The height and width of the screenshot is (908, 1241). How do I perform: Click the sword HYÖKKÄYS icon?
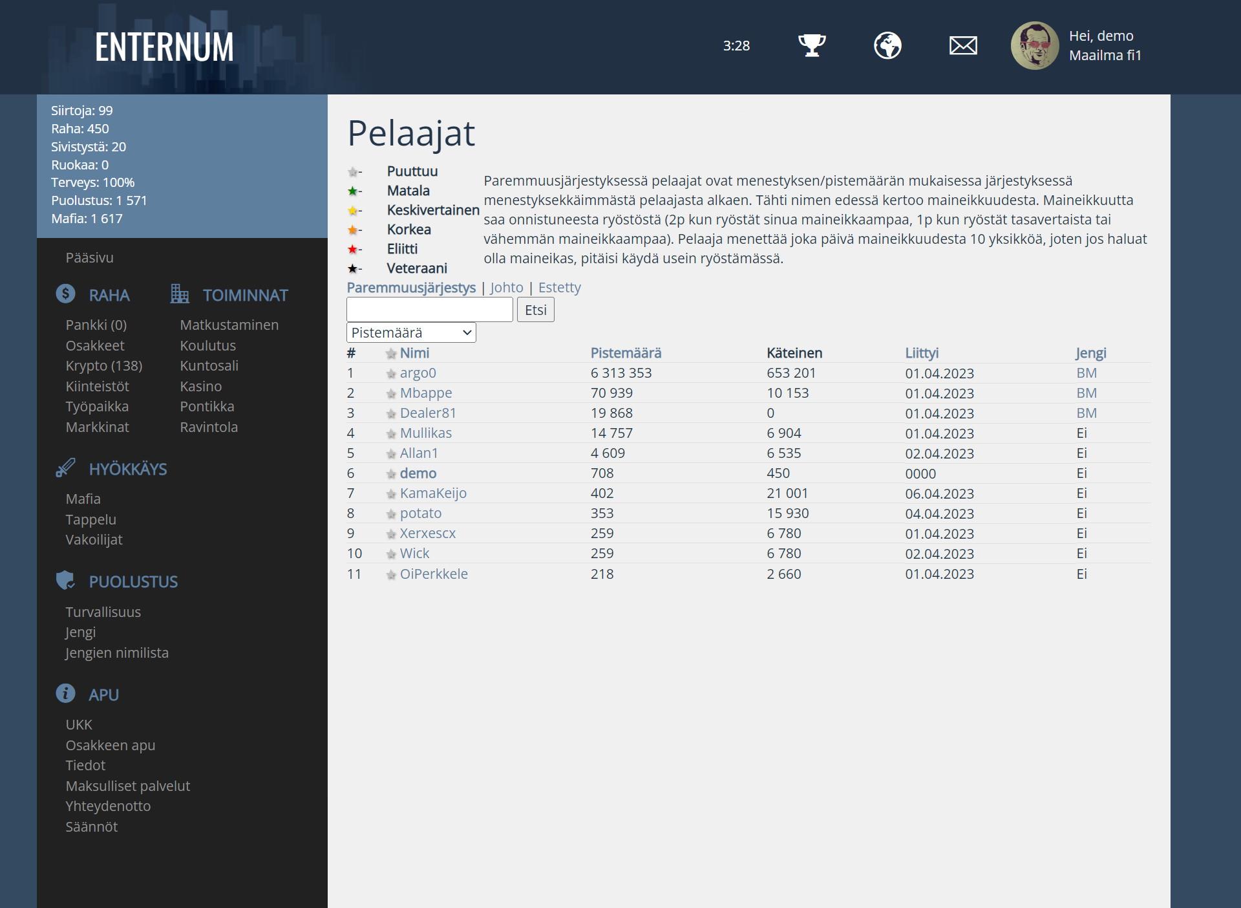(65, 468)
